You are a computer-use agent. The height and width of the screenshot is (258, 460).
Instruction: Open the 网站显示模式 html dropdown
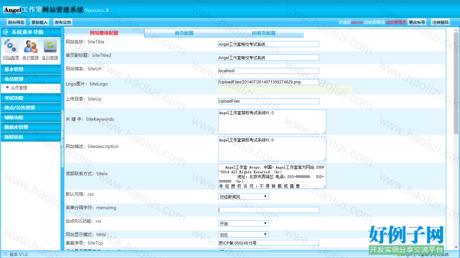[x=243, y=234]
